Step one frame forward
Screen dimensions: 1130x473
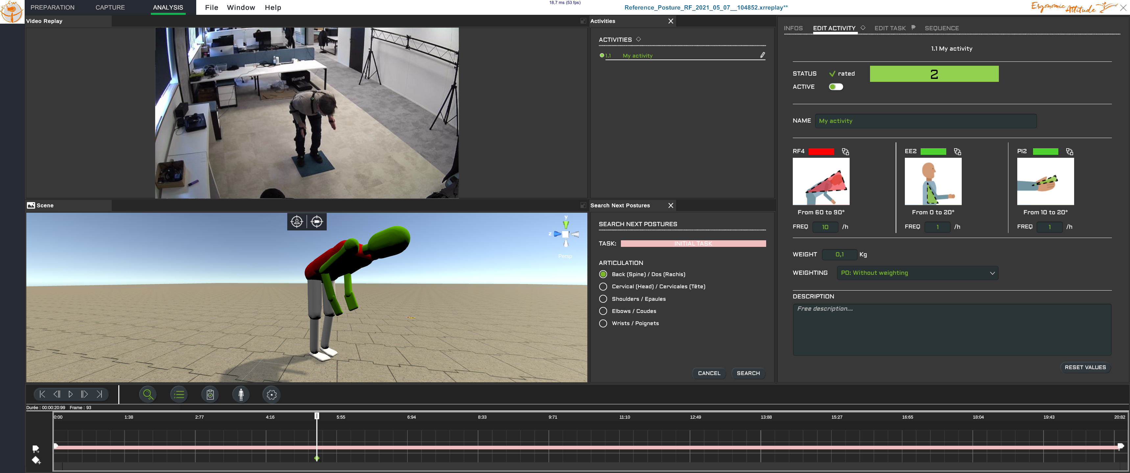click(84, 394)
